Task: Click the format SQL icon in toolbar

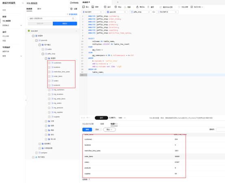Action: (x=137, y=7)
